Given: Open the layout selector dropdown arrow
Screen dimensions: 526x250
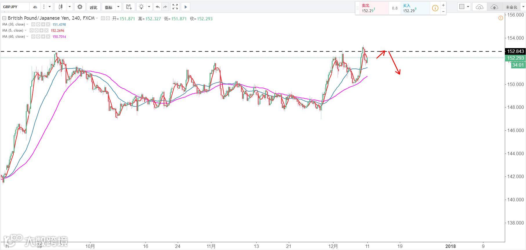Looking at the screenshot, I should tap(468, 7).
